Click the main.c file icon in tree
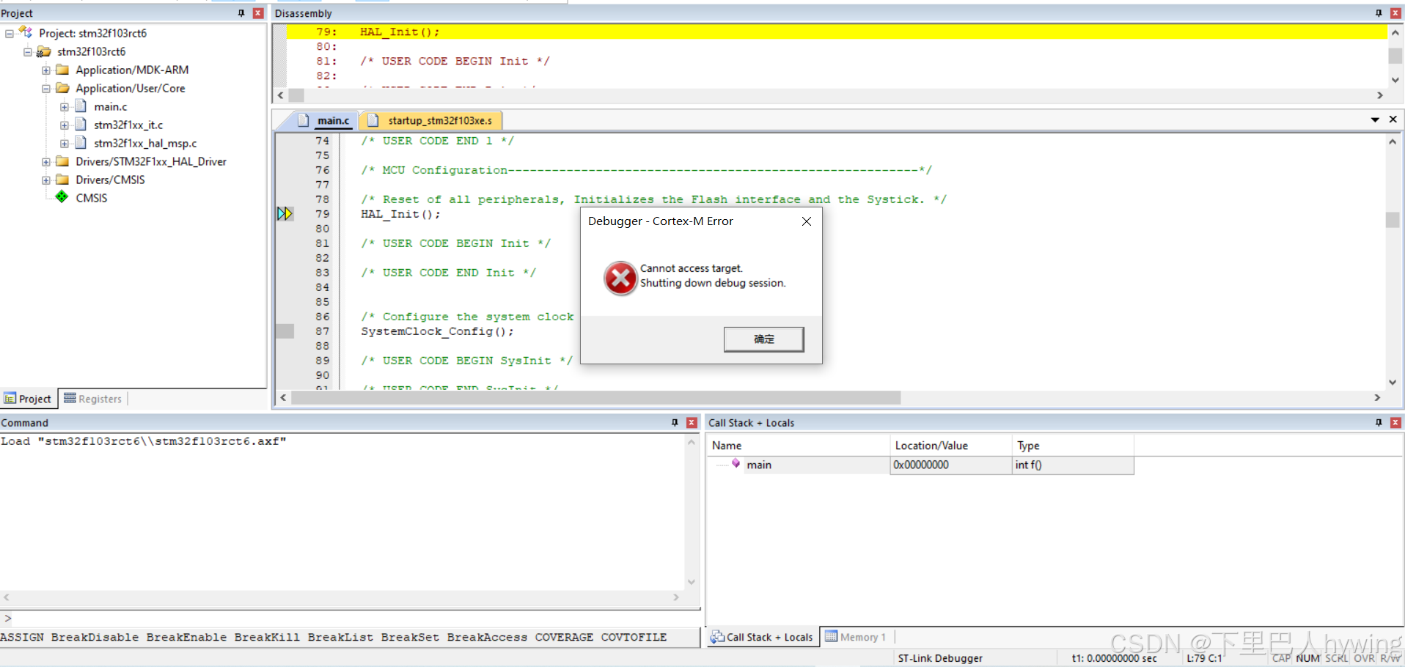The width and height of the screenshot is (1405, 667). point(81,106)
